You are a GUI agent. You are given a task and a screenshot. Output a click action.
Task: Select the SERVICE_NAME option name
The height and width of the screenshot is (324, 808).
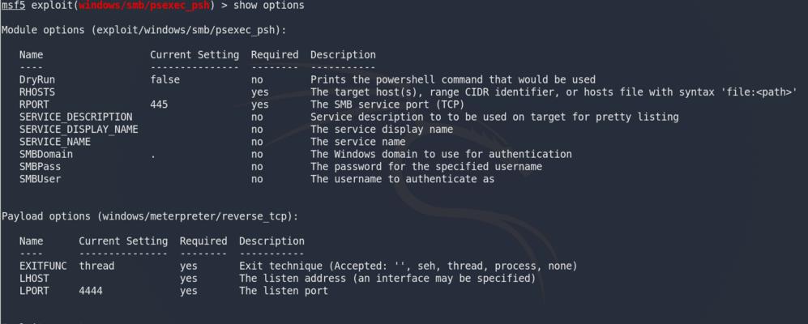click(x=55, y=142)
